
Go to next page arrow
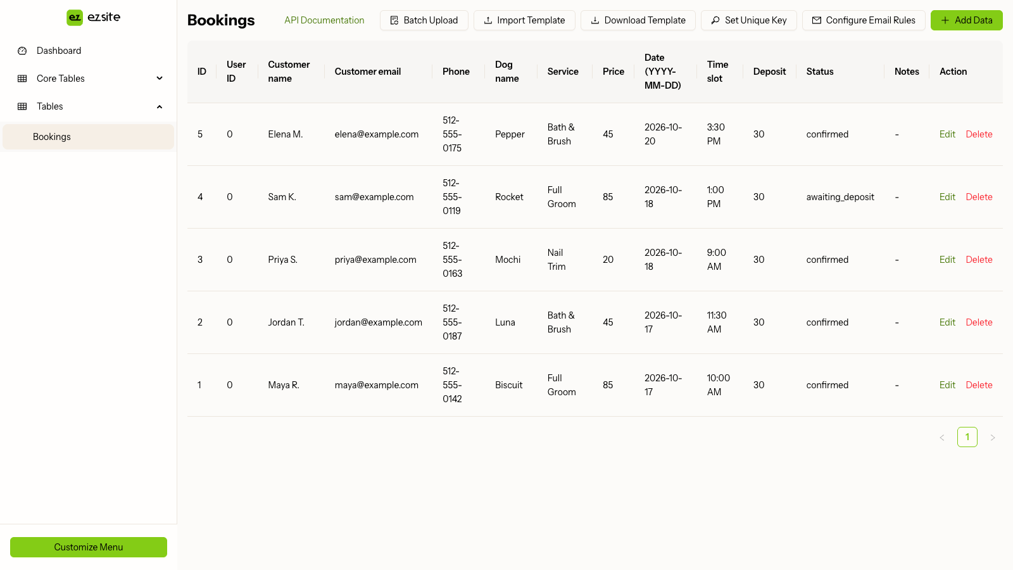[x=993, y=437]
